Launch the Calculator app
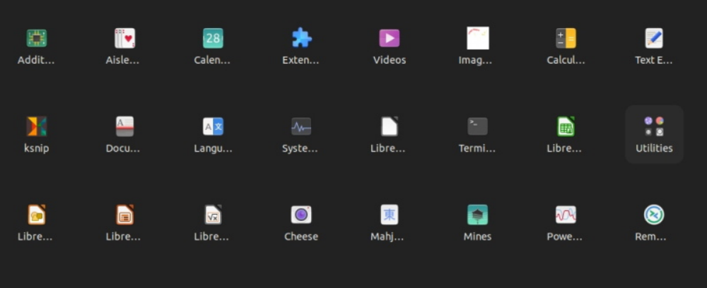707x288 pixels. pyautogui.click(x=566, y=38)
